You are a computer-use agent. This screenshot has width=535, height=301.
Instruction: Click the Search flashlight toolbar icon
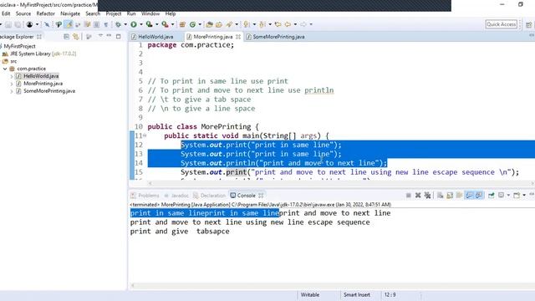point(229,24)
